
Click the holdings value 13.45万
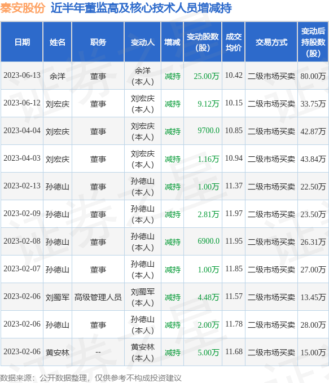coord(313,297)
